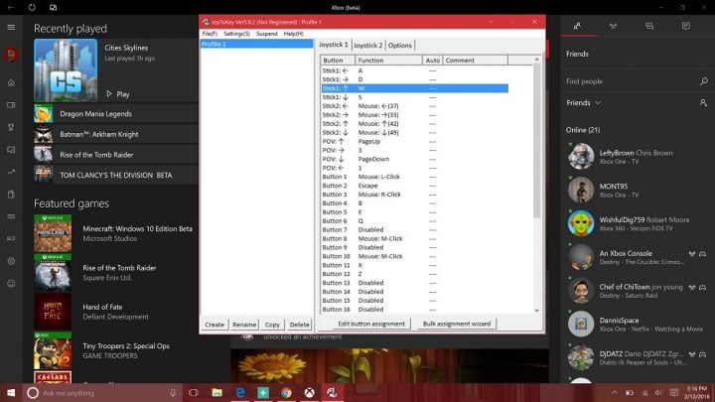Open Xbox app taskbar icon
Viewport: 715px width, 402px height.
pyautogui.click(x=310, y=393)
